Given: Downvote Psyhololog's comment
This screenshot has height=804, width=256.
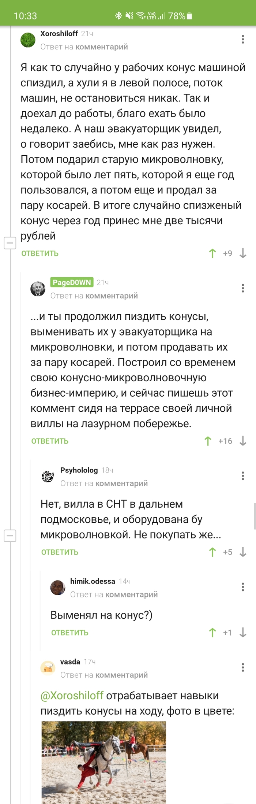Looking at the screenshot, I should (242, 552).
